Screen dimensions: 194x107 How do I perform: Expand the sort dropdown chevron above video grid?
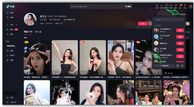pos(189,38)
